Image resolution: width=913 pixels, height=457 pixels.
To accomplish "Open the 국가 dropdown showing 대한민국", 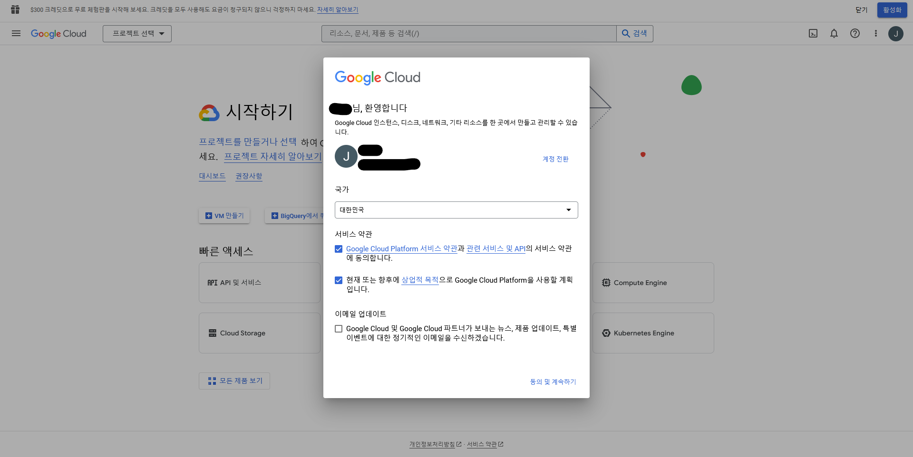I will (x=456, y=210).
